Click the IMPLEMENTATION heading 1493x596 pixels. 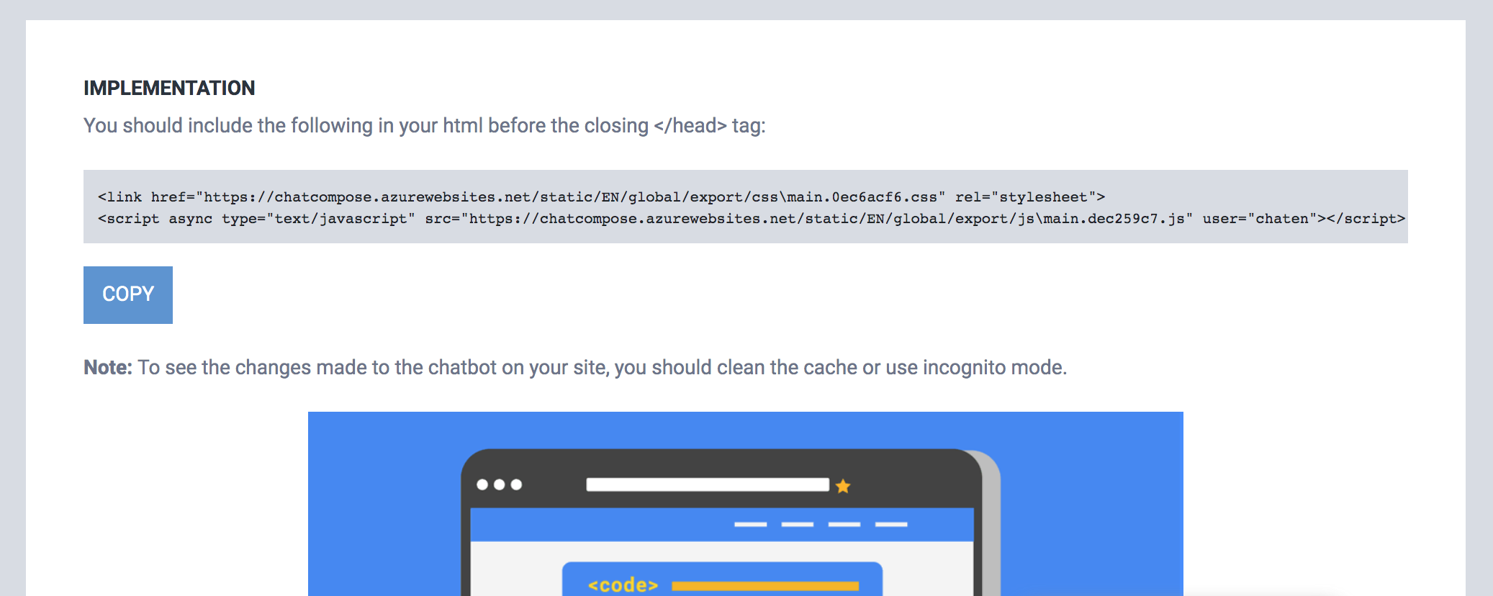169,88
